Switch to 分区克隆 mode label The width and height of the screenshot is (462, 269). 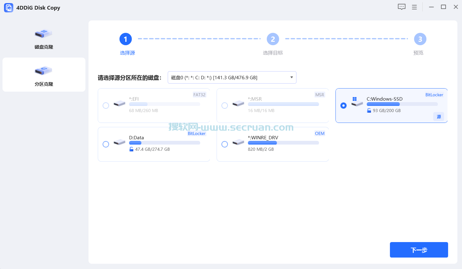(x=44, y=84)
